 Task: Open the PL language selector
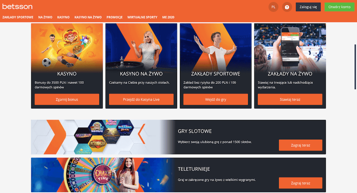[x=273, y=7]
